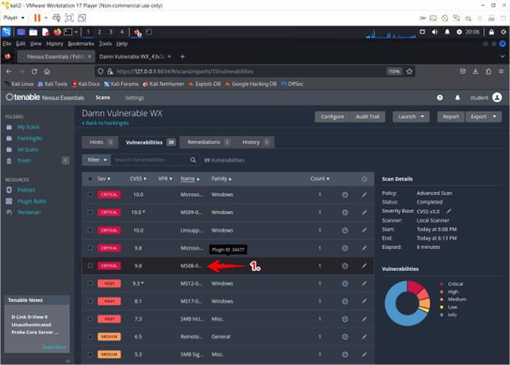Switch to the Remediations tab
Viewport: 510px width, 365px height.
tap(208, 142)
